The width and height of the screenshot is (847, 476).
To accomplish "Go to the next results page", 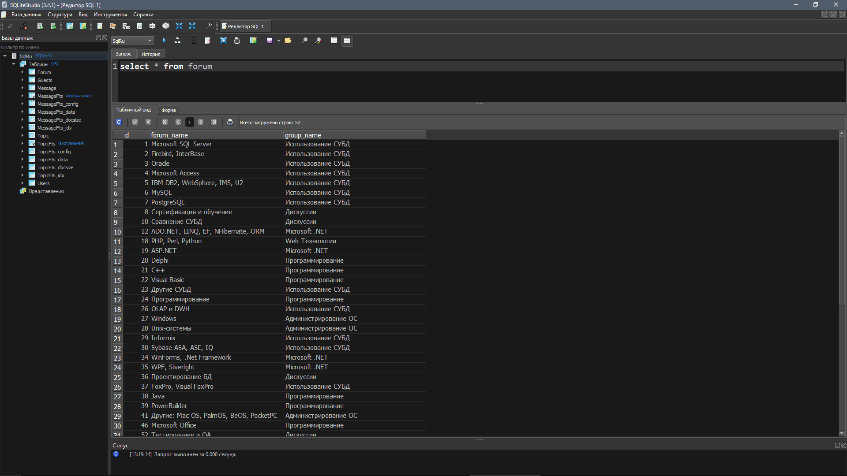I will [201, 122].
